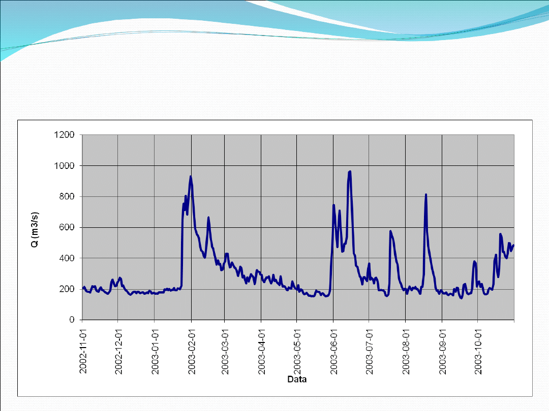Viewport: 549px width, 411px height.
Task: Click the y-axis value 1200
Action: [64, 134]
